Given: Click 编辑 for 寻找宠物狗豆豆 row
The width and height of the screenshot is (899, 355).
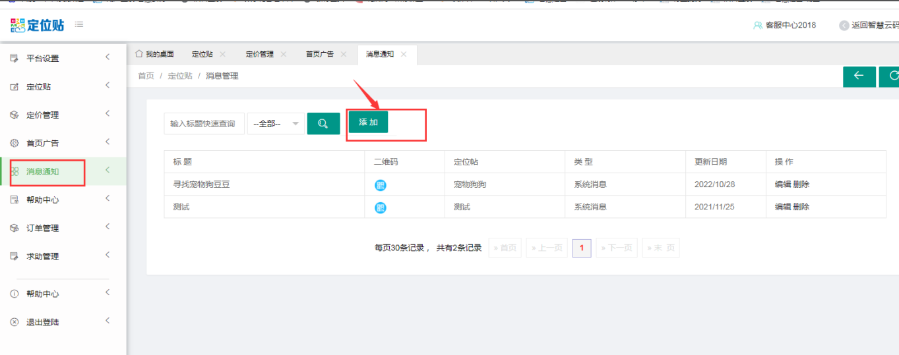Looking at the screenshot, I should [782, 184].
